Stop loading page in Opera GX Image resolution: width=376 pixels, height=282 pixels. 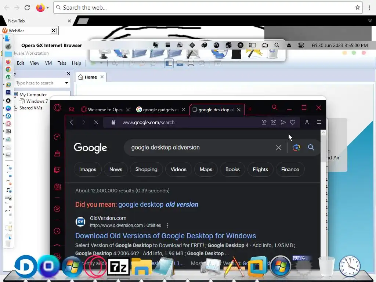pyautogui.click(x=96, y=122)
